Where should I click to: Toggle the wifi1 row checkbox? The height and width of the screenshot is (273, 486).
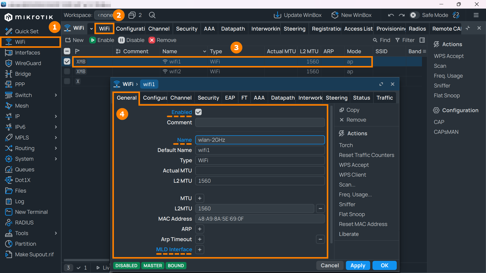pyautogui.click(x=67, y=61)
